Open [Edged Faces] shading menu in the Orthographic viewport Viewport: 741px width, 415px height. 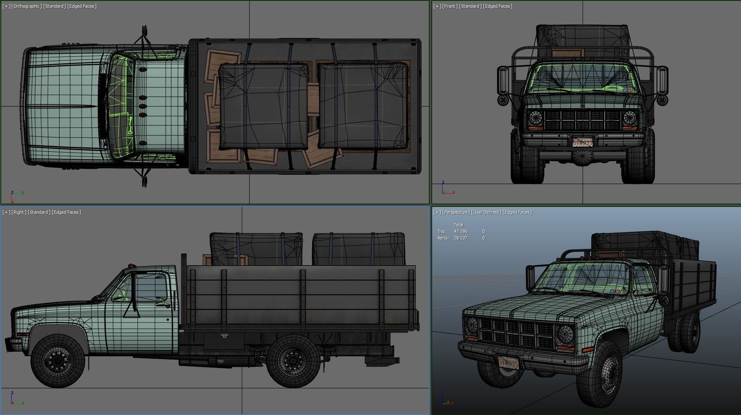click(83, 6)
